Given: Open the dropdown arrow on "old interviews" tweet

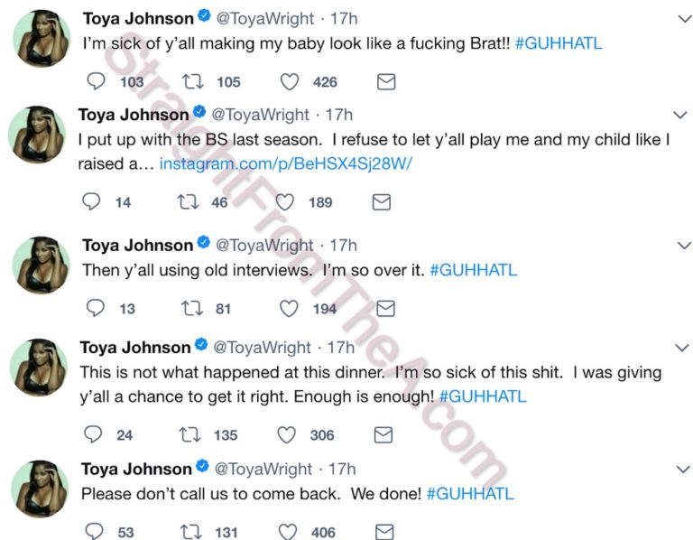Looking at the screenshot, I should pos(679,246).
